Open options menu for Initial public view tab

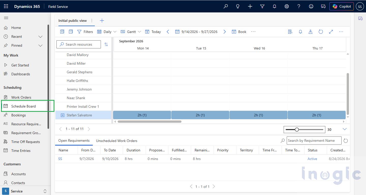click(92, 21)
